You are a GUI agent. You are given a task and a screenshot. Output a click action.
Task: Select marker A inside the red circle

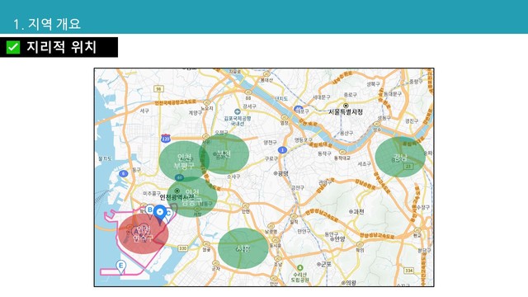(x=136, y=231)
